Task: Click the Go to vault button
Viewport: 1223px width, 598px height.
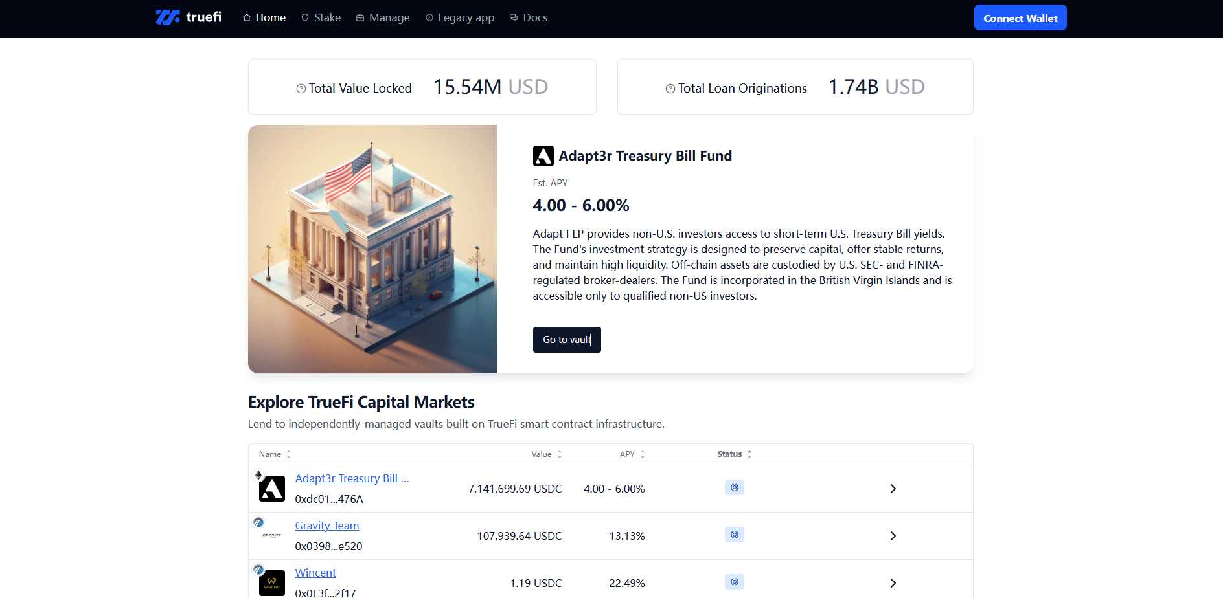Action: (567, 340)
